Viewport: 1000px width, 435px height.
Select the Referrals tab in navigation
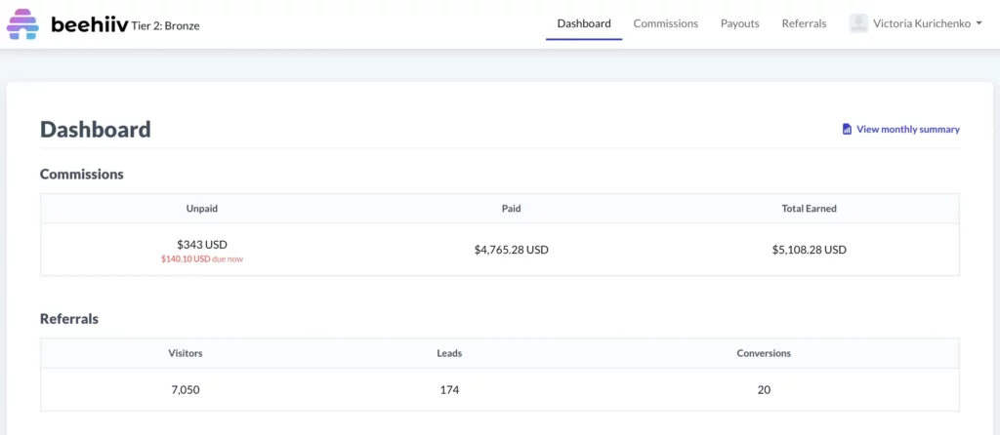(804, 23)
